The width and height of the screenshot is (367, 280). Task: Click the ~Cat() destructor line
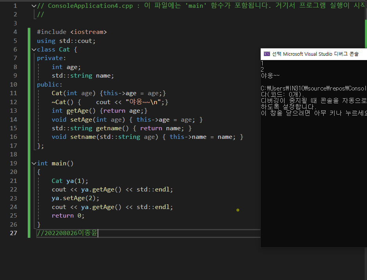[x=110, y=102]
